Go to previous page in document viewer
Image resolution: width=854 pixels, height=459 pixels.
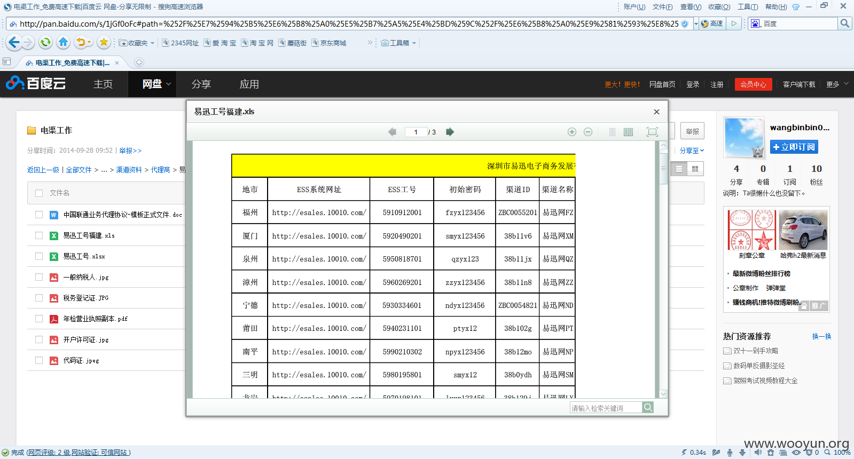[392, 132]
